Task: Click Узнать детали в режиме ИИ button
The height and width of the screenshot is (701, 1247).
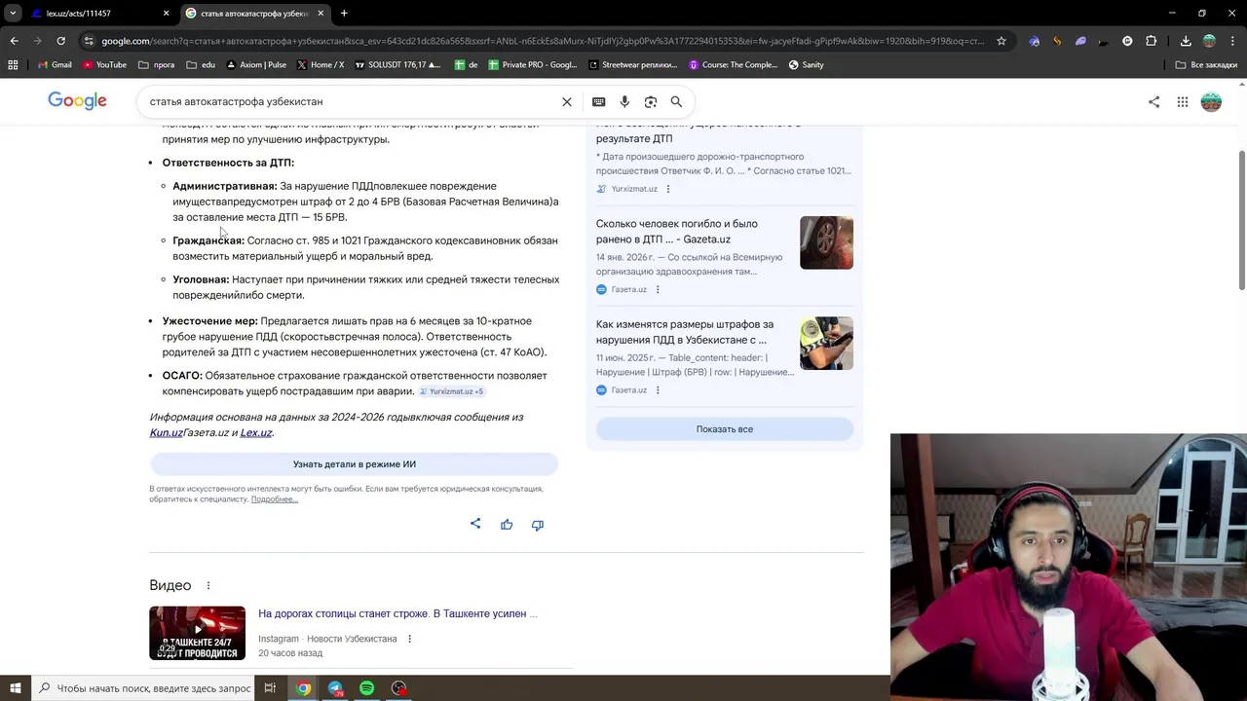Action: coord(354,464)
